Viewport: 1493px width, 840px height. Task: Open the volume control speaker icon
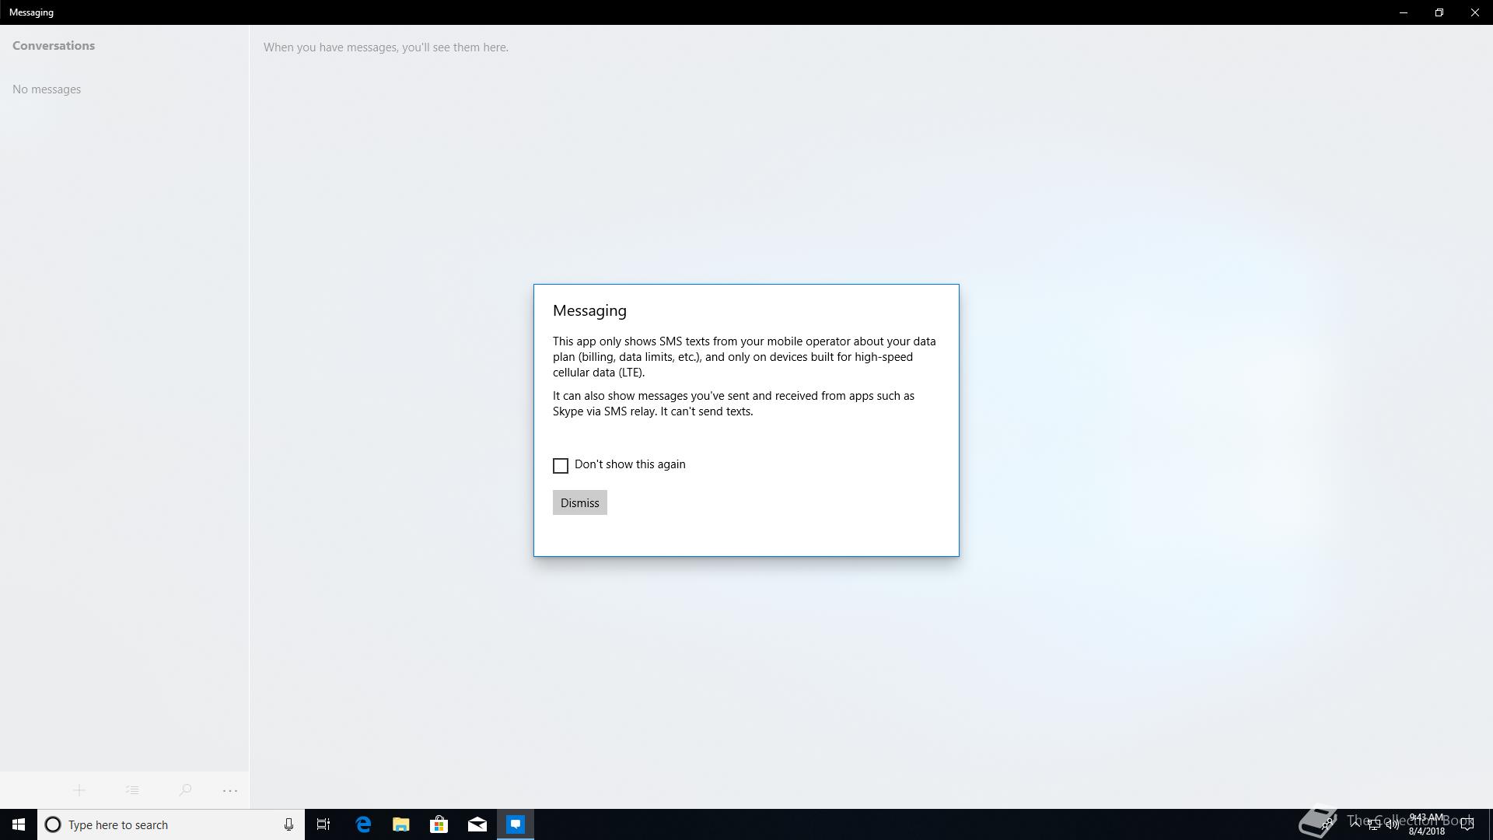1392,824
